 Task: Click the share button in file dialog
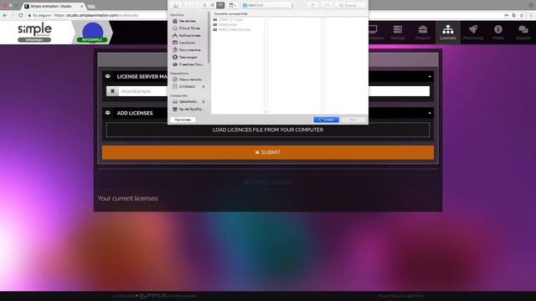point(312,5)
